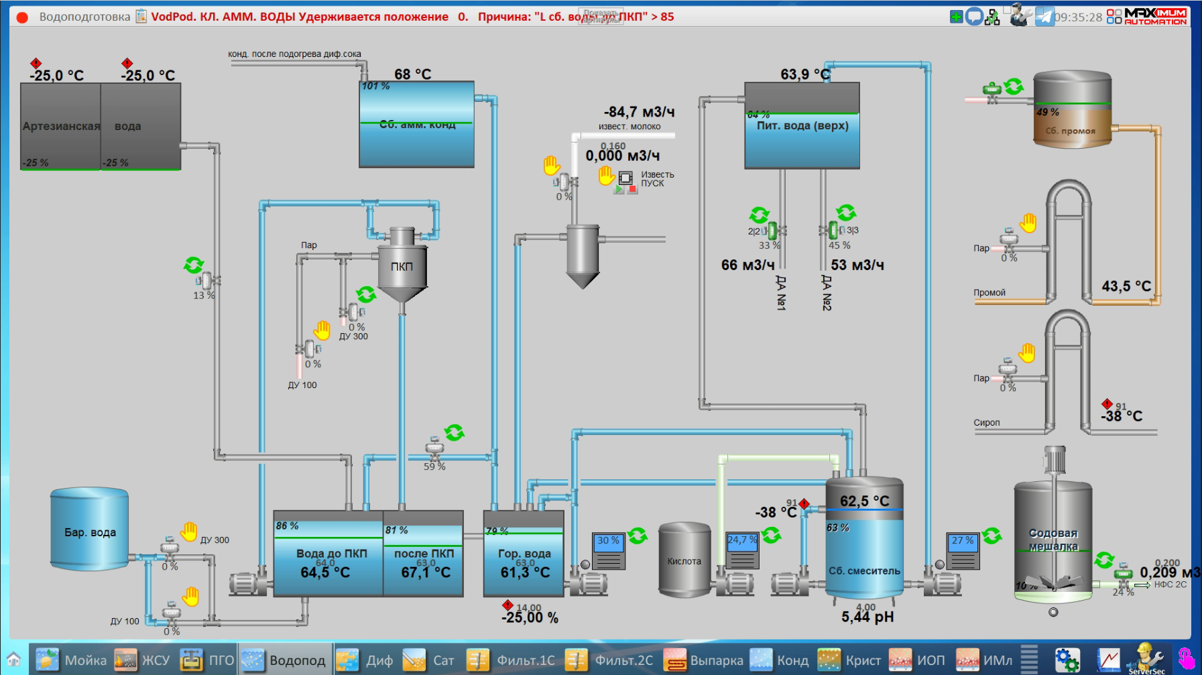Click the pump left of Вода до ПКП tank
Screen dimensions: 1202x675
[x=249, y=584]
